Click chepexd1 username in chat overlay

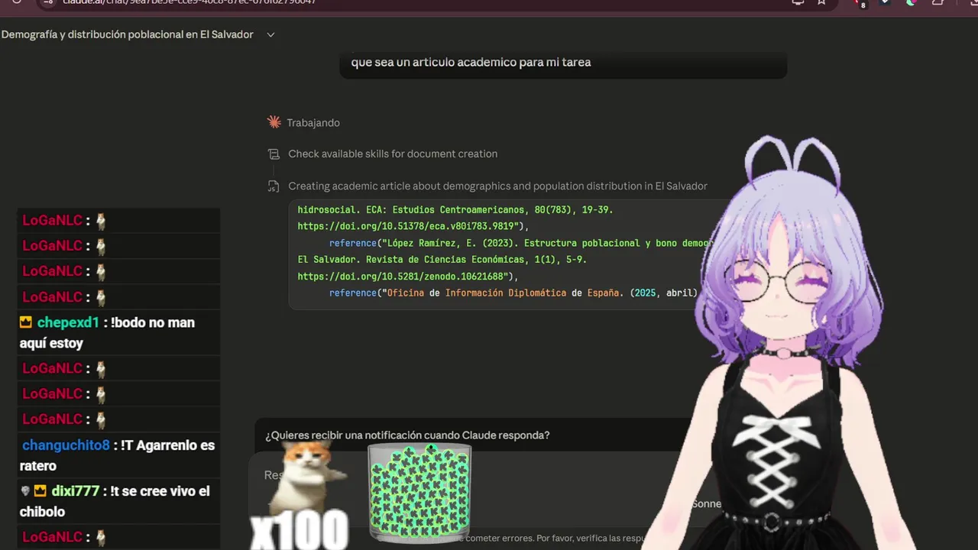tap(69, 322)
